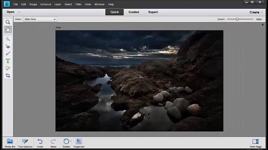The height and width of the screenshot is (150, 268).
Task: Close the open photo with X
Action: point(263,25)
